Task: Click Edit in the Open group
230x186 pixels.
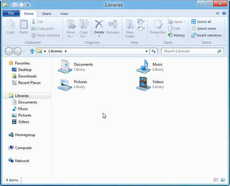Action: pos(174,28)
